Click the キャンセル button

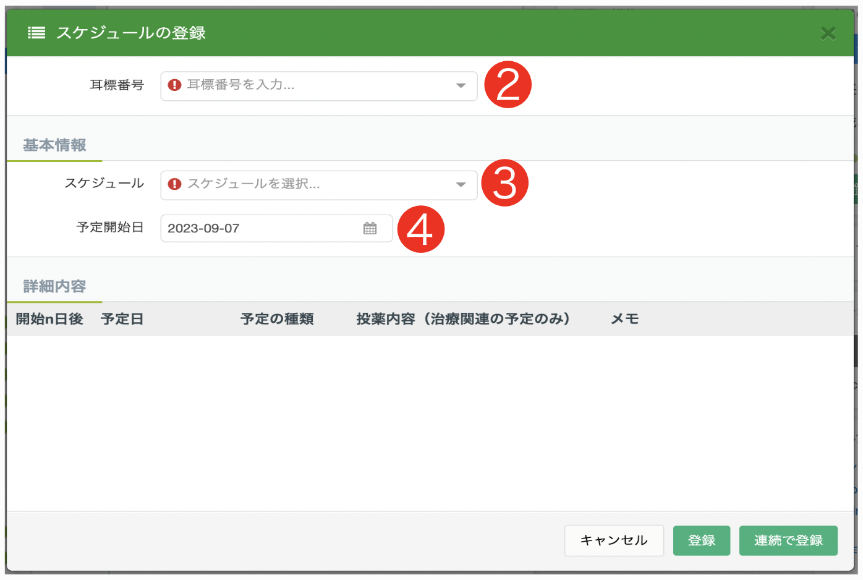[614, 540]
